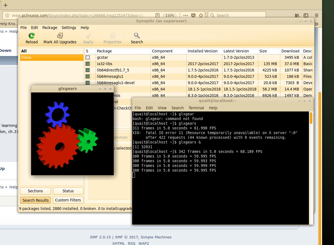
Task: Open the Firefox hamburger menu
Action: (x=317, y=15)
